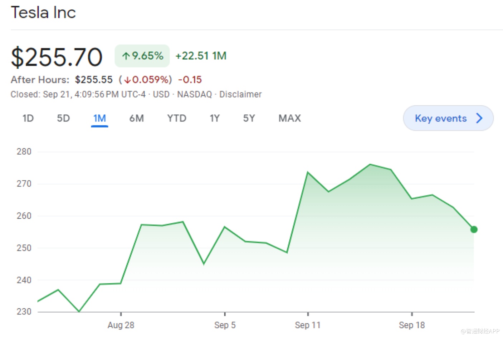Click the Aug 28 axis marker

pyautogui.click(x=121, y=325)
